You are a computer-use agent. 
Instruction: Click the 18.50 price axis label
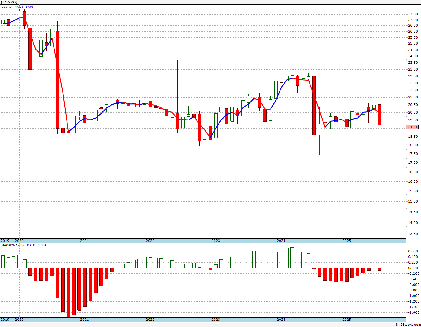(x=413, y=137)
